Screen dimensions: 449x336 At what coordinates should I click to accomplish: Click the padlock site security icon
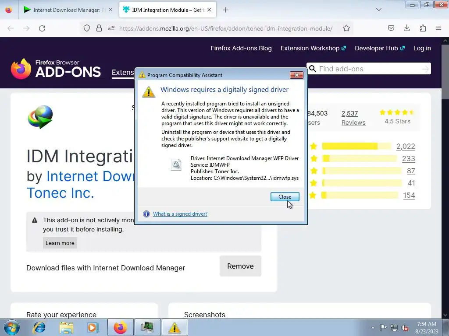[99, 28]
